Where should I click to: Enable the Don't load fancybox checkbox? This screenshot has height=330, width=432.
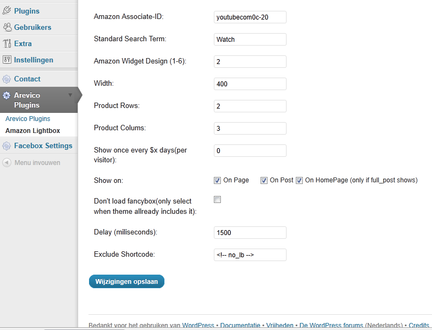(218, 199)
